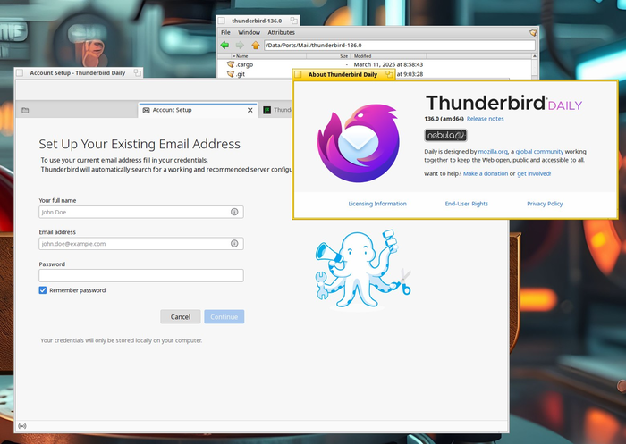This screenshot has width=626, height=444.
Task: Click zoom button of thunderbird-136.0 window title
Action: click(294, 21)
